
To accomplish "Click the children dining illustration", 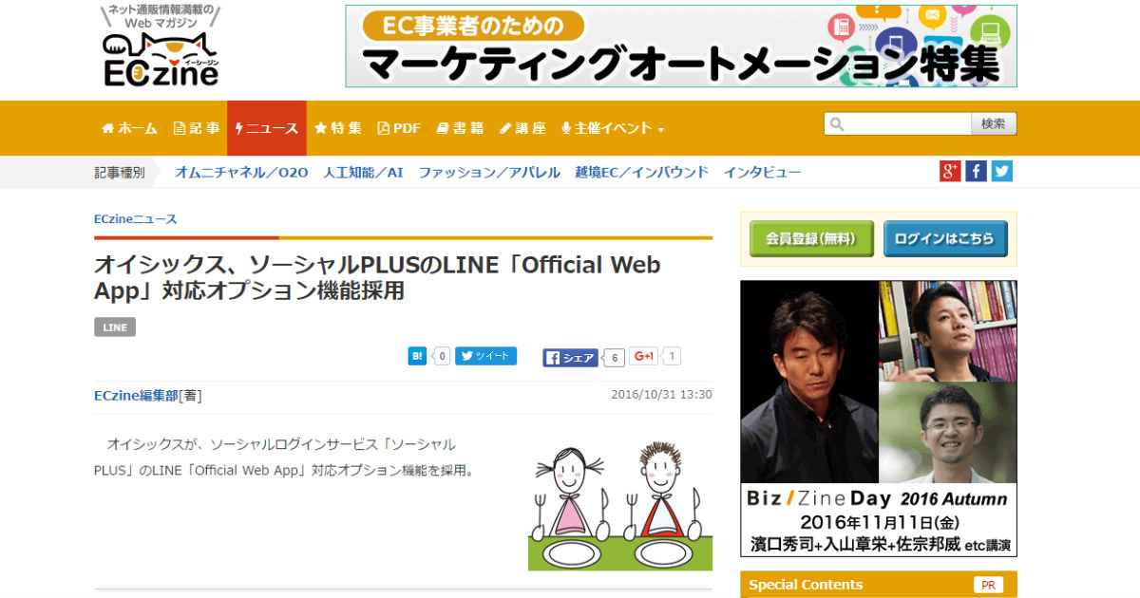I will click(620, 504).
